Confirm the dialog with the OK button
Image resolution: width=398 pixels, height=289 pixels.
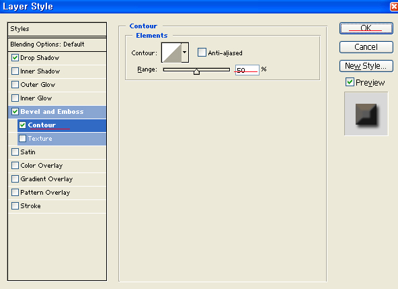click(x=366, y=28)
